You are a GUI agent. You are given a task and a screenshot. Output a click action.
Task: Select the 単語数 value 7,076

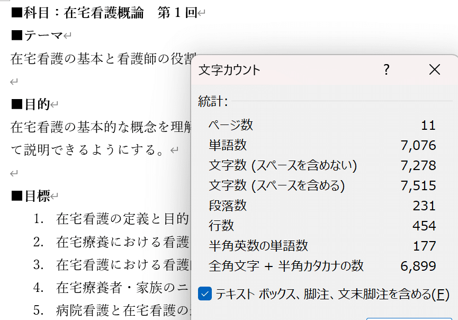418,146
